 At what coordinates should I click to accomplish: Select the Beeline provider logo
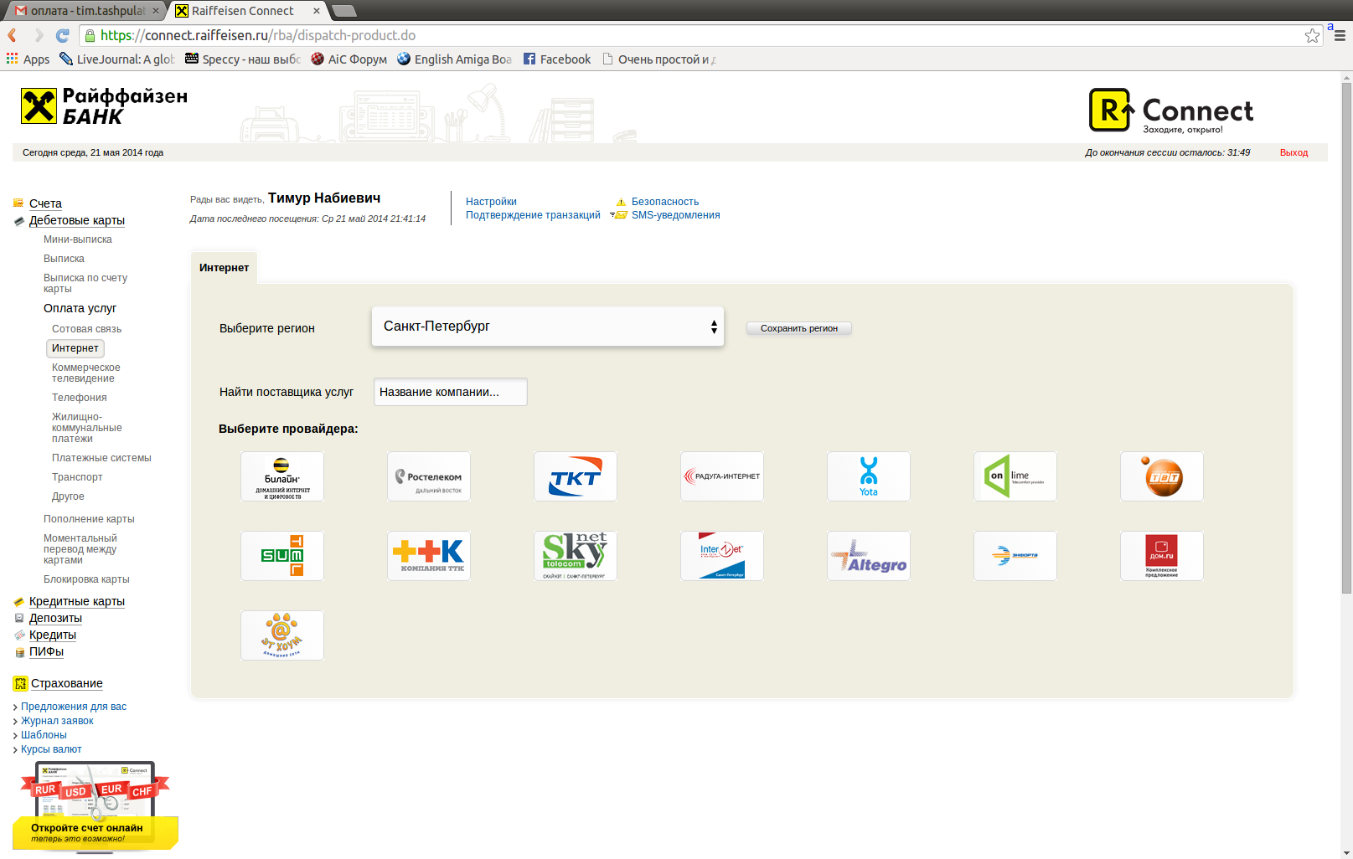282,476
